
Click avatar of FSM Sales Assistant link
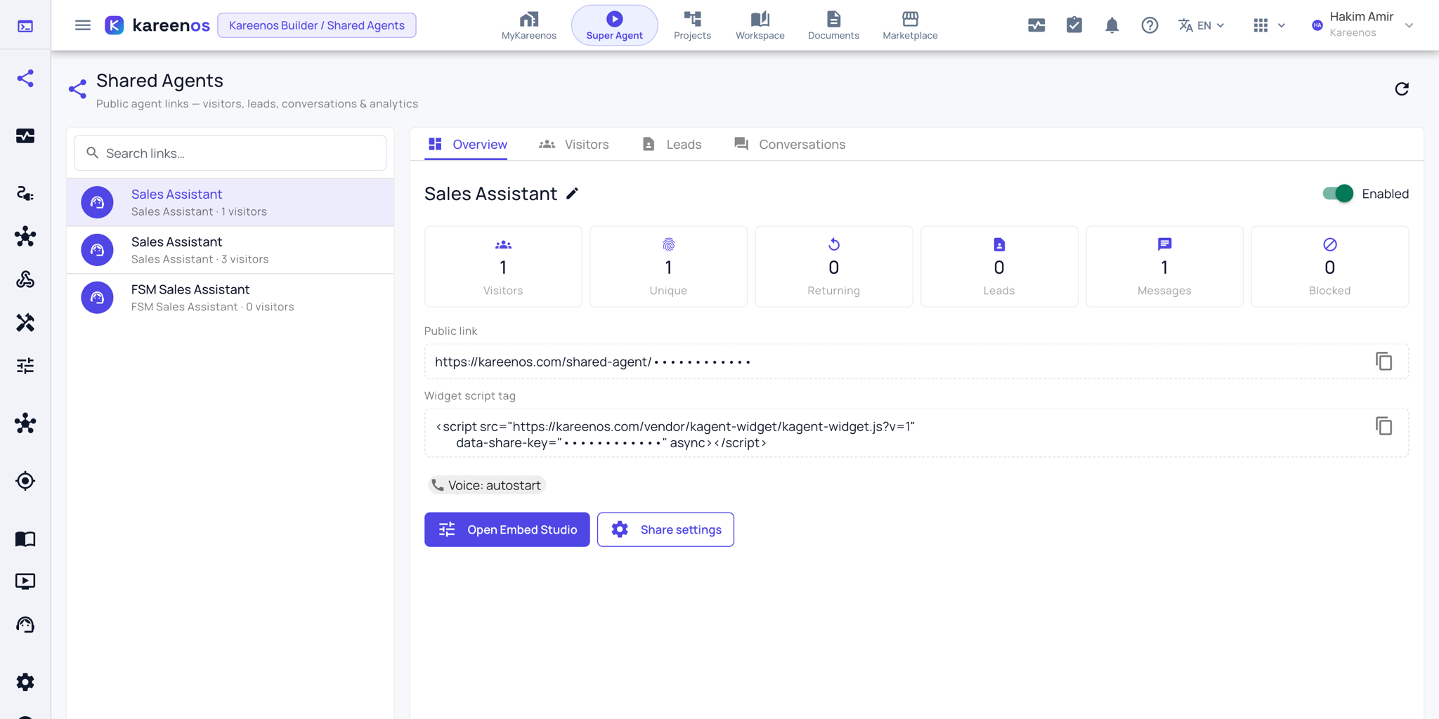97,298
